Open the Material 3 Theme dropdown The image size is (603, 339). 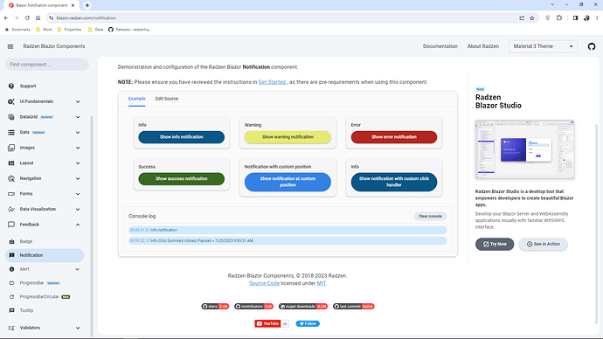click(x=543, y=46)
